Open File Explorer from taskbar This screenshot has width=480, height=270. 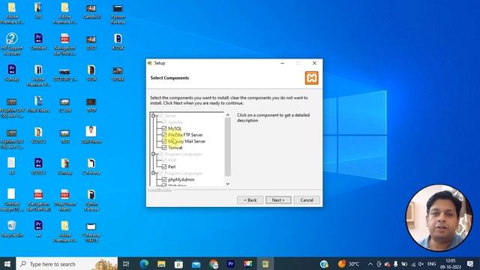[x=161, y=263]
